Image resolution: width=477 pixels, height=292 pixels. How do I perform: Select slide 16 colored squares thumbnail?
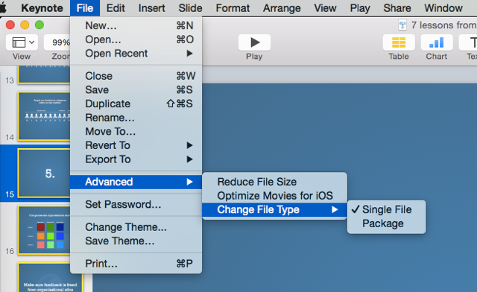[x=44, y=230]
